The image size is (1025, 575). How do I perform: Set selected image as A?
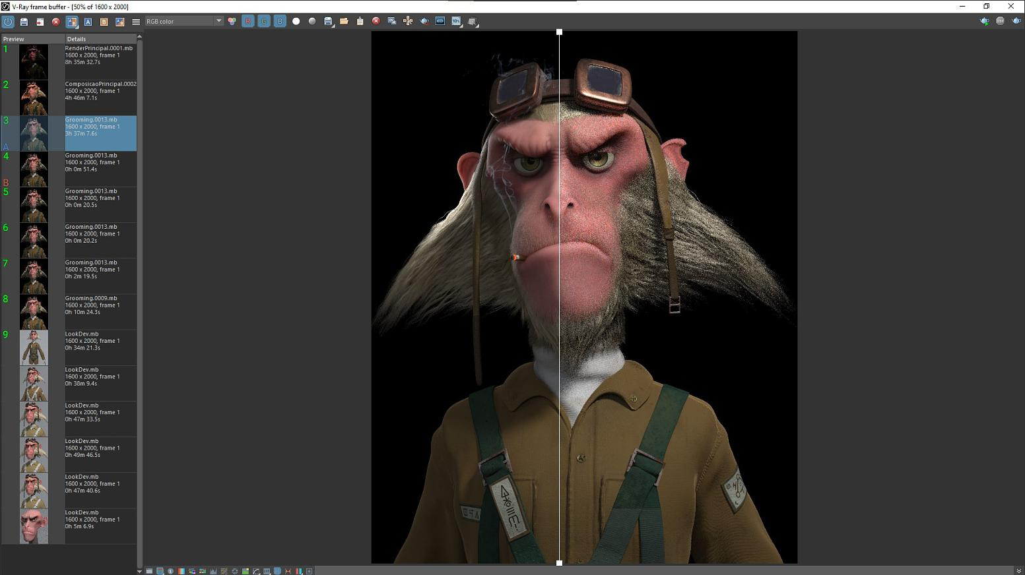(88, 21)
